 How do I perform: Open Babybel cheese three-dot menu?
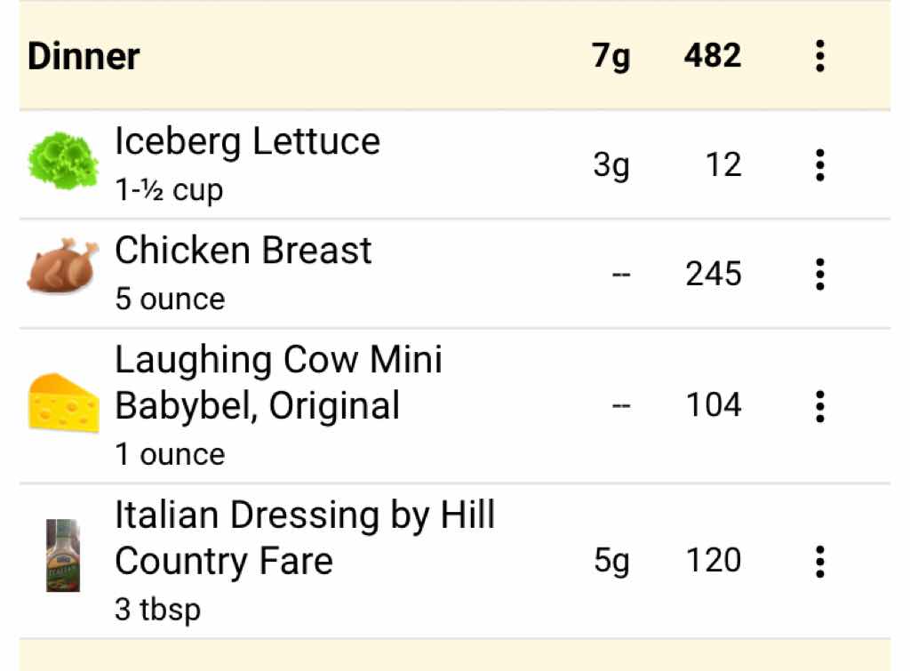tap(819, 405)
